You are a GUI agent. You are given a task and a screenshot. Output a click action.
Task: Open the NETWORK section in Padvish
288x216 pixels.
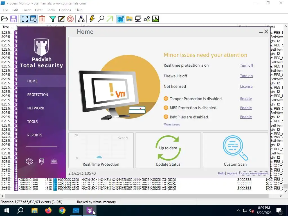(x=36, y=108)
